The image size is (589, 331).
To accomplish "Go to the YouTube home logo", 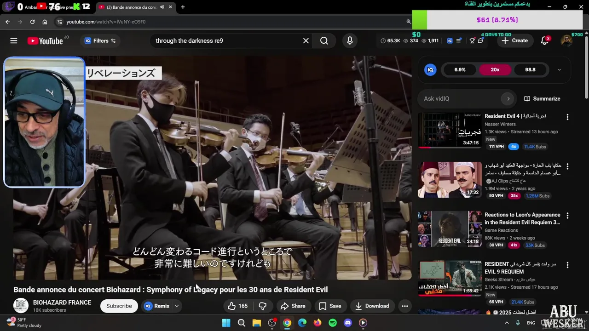I will pyautogui.click(x=45, y=41).
